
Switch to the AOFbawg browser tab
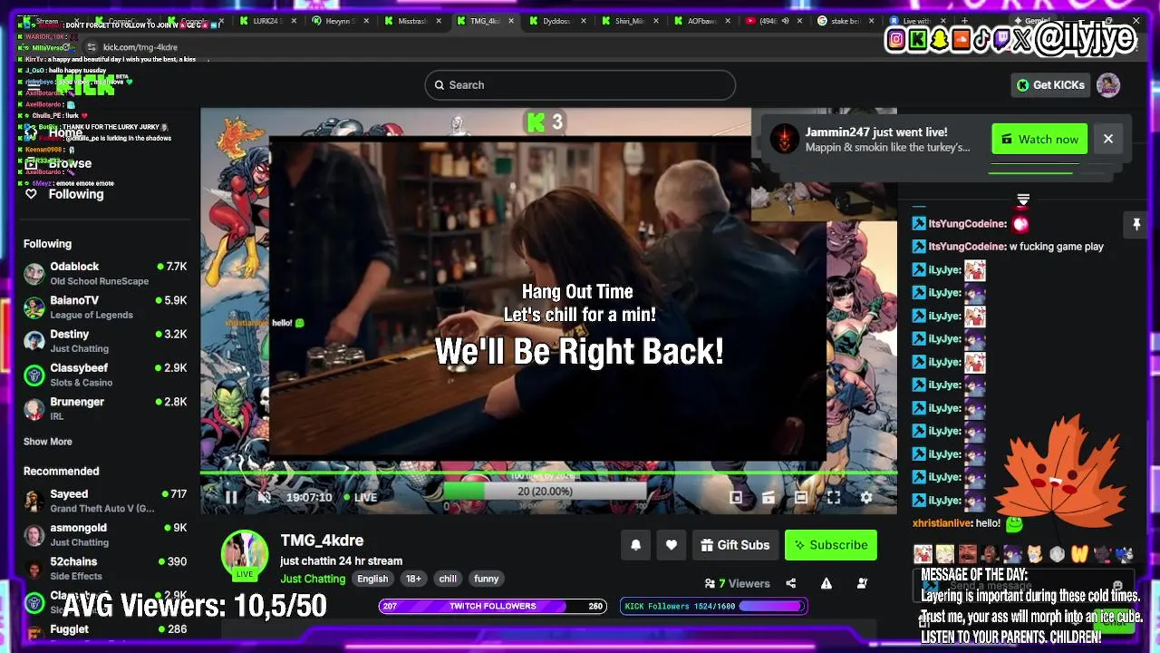click(x=703, y=21)
